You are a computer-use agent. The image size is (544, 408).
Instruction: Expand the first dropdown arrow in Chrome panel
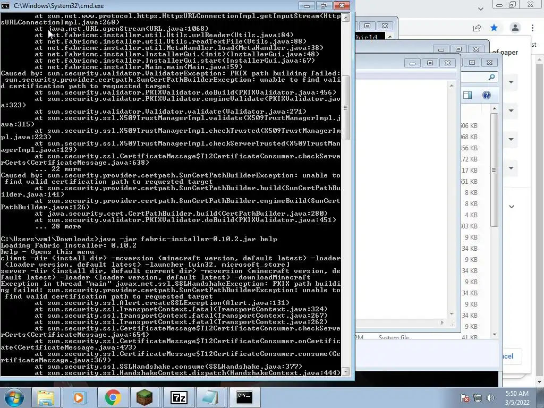pyautogui.click(x=511, y=82)
